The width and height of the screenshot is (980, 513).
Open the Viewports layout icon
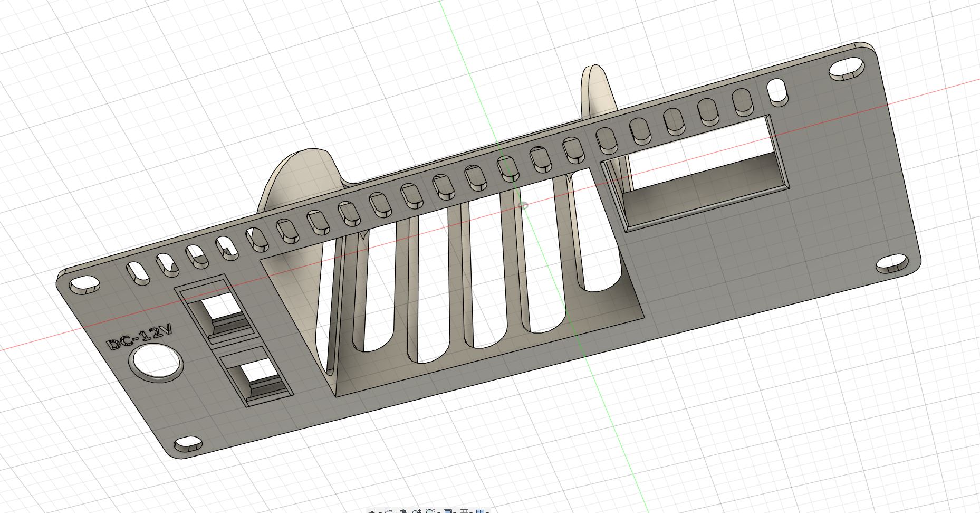click(480, 511)
